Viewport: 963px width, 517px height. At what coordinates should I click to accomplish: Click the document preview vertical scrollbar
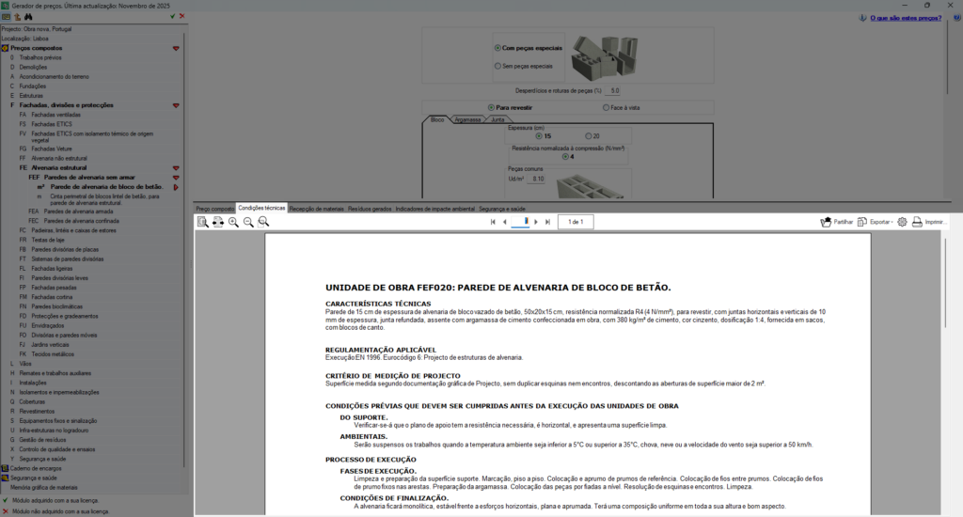(945, 282)
